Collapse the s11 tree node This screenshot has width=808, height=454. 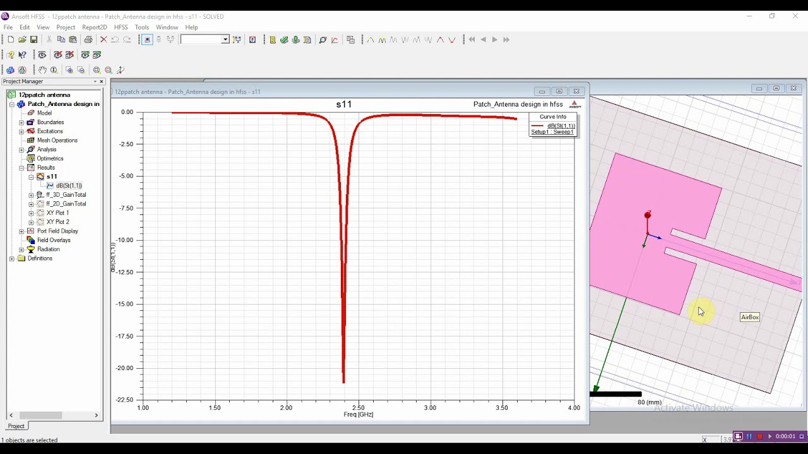click(x=31, y=177)
